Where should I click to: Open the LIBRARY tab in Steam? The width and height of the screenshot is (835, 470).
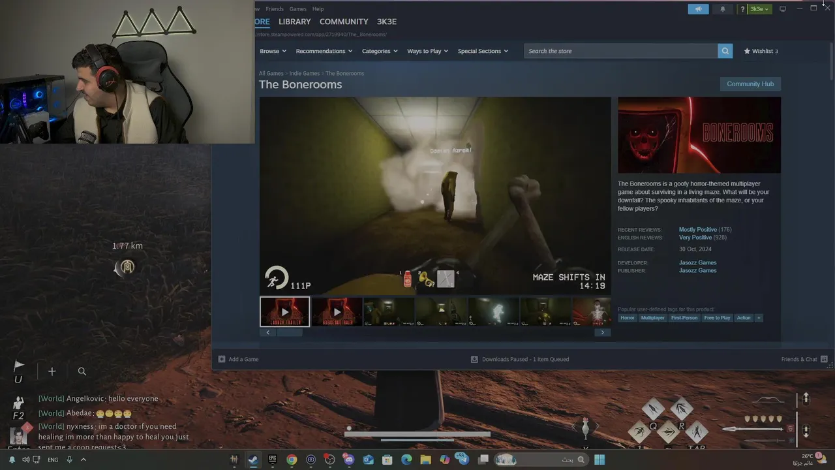pos(294,22)
